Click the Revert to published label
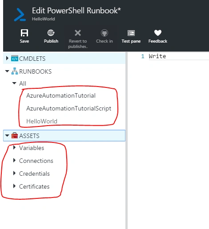The image size is (209, 229). [78, 44]
